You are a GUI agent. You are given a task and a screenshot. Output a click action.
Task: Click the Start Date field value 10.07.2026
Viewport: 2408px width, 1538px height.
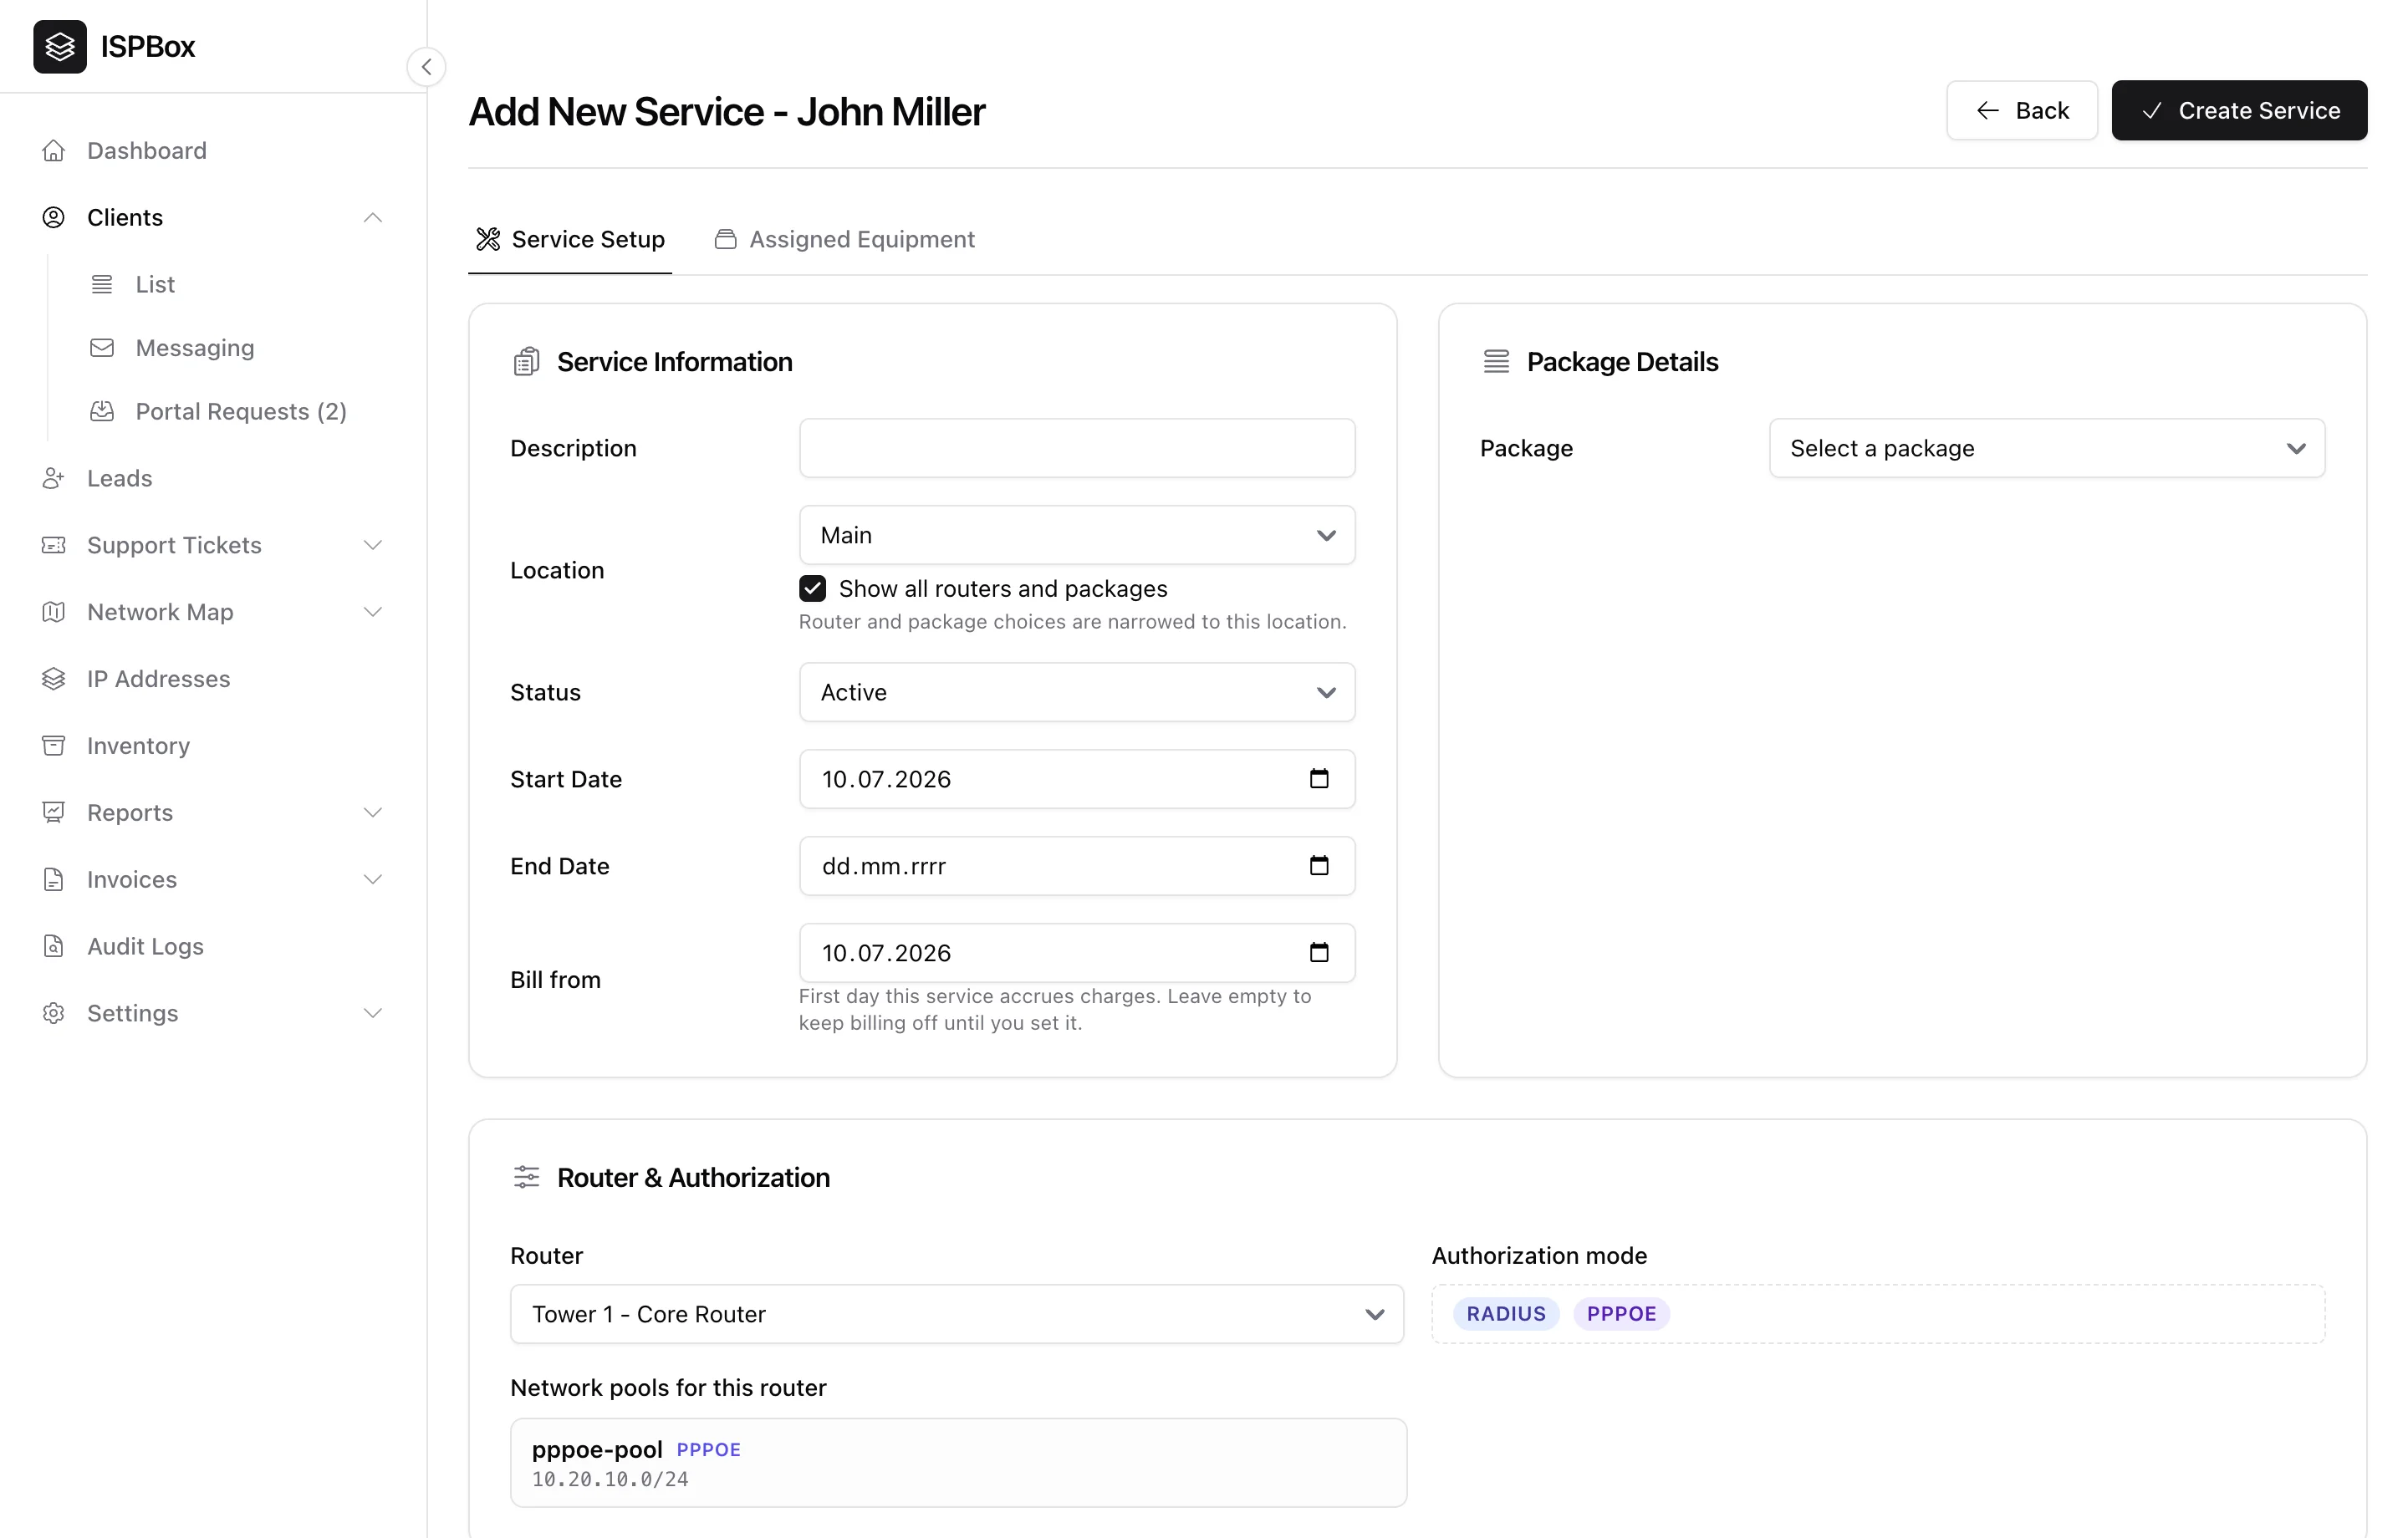click(x=886, y=779)
